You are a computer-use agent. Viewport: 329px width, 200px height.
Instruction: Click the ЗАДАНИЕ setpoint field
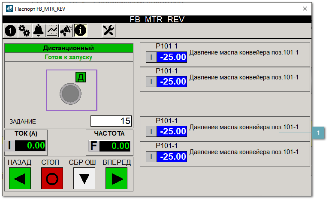pyautogui.click(x=111, y=121)
